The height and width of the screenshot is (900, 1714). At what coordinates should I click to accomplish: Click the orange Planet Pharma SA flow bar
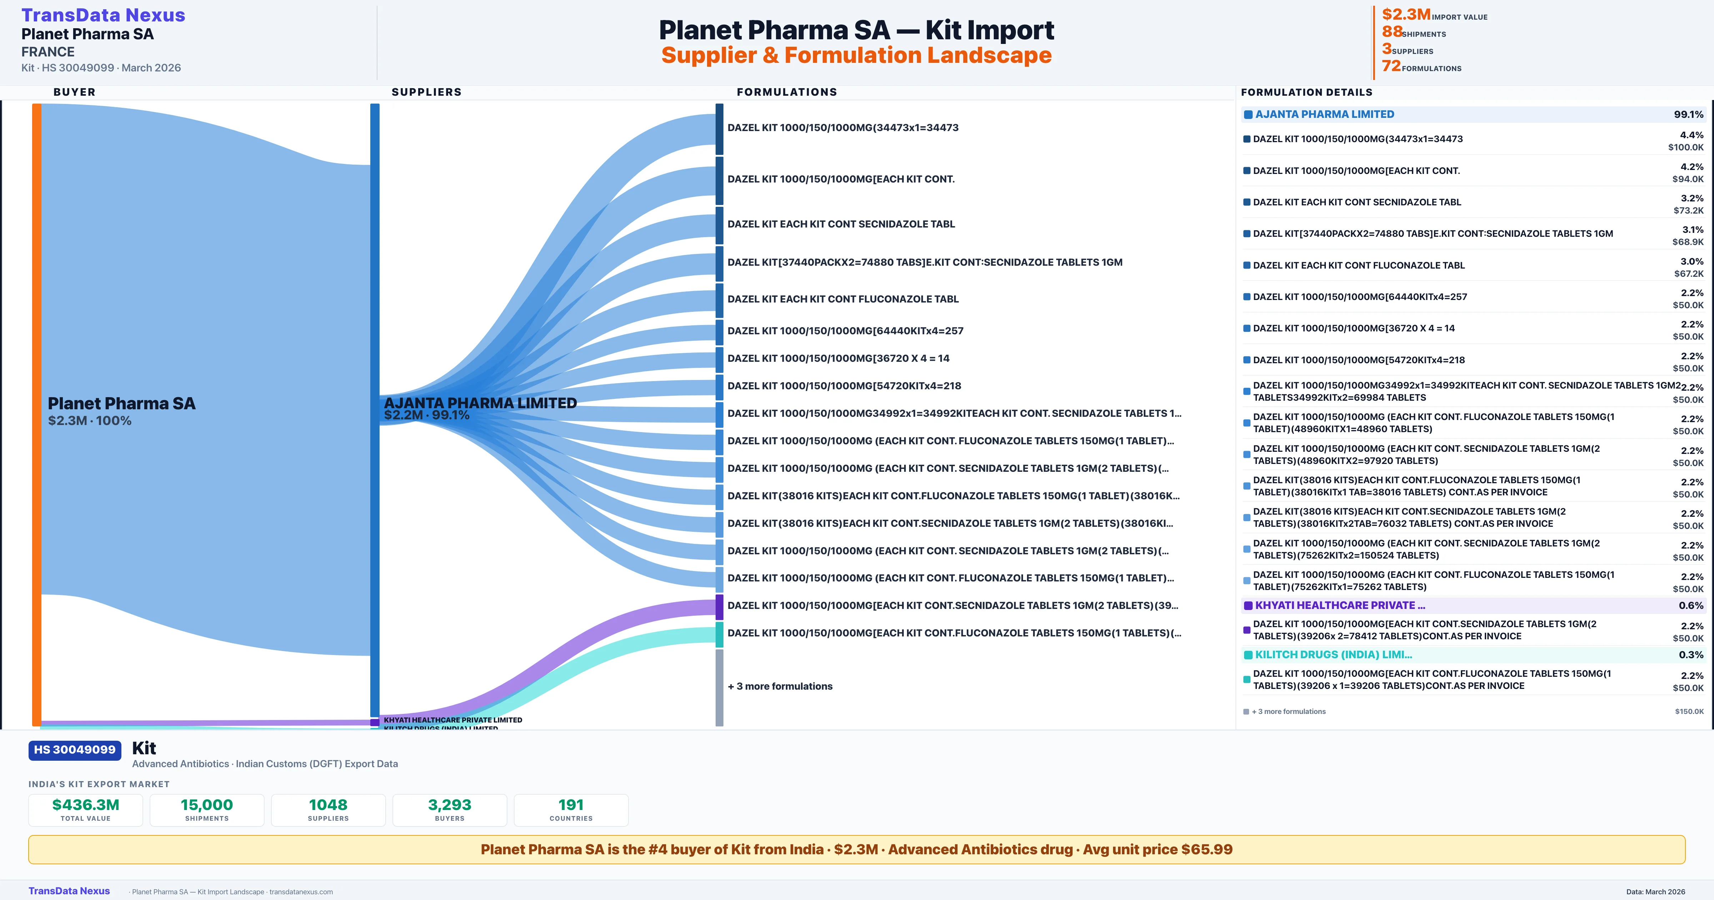pyautogui.click(x=35, y=413)
